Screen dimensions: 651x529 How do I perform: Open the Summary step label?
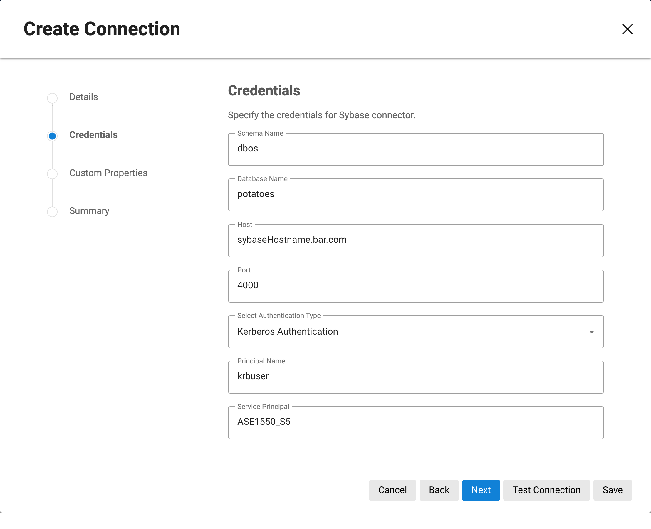[89, 211]
